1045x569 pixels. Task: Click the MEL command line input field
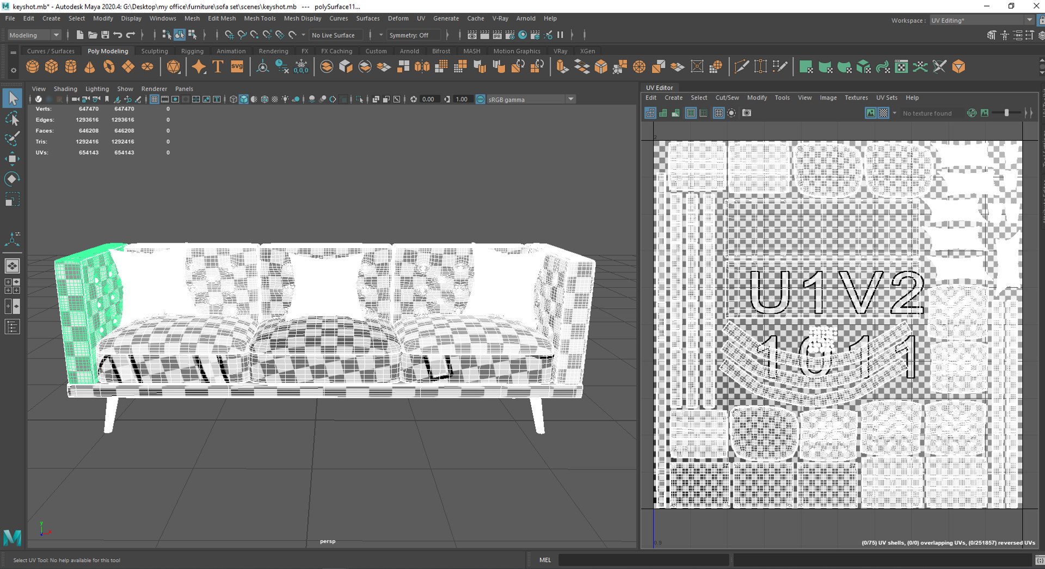[644, 560]
